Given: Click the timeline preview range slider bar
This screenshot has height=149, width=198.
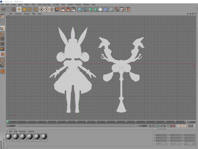Looking at the screenshot, I should 77,126.
